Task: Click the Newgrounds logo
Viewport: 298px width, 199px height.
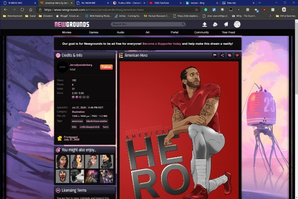Action: click(x=72, y=24)
